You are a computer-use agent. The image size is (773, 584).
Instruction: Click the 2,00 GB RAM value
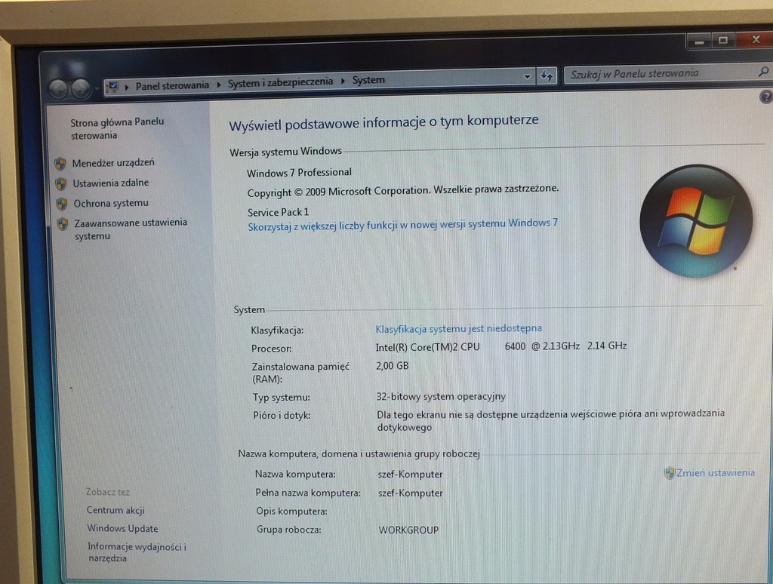[392, 366]
